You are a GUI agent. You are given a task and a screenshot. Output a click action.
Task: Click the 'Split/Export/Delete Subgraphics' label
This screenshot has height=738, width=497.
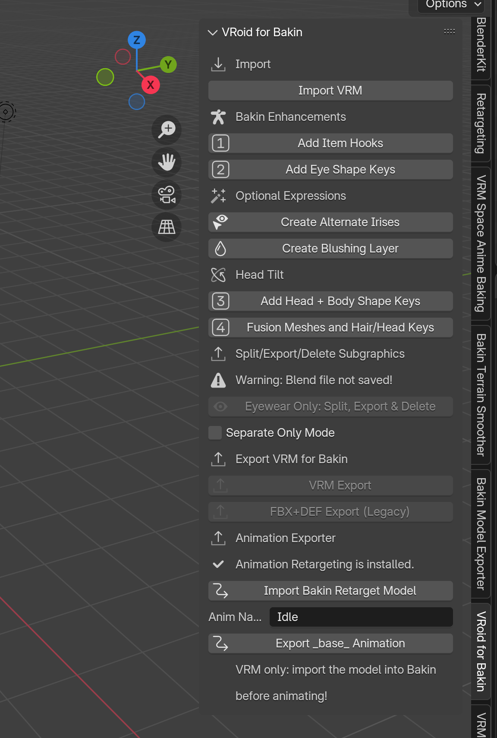[x=320, y=354]
